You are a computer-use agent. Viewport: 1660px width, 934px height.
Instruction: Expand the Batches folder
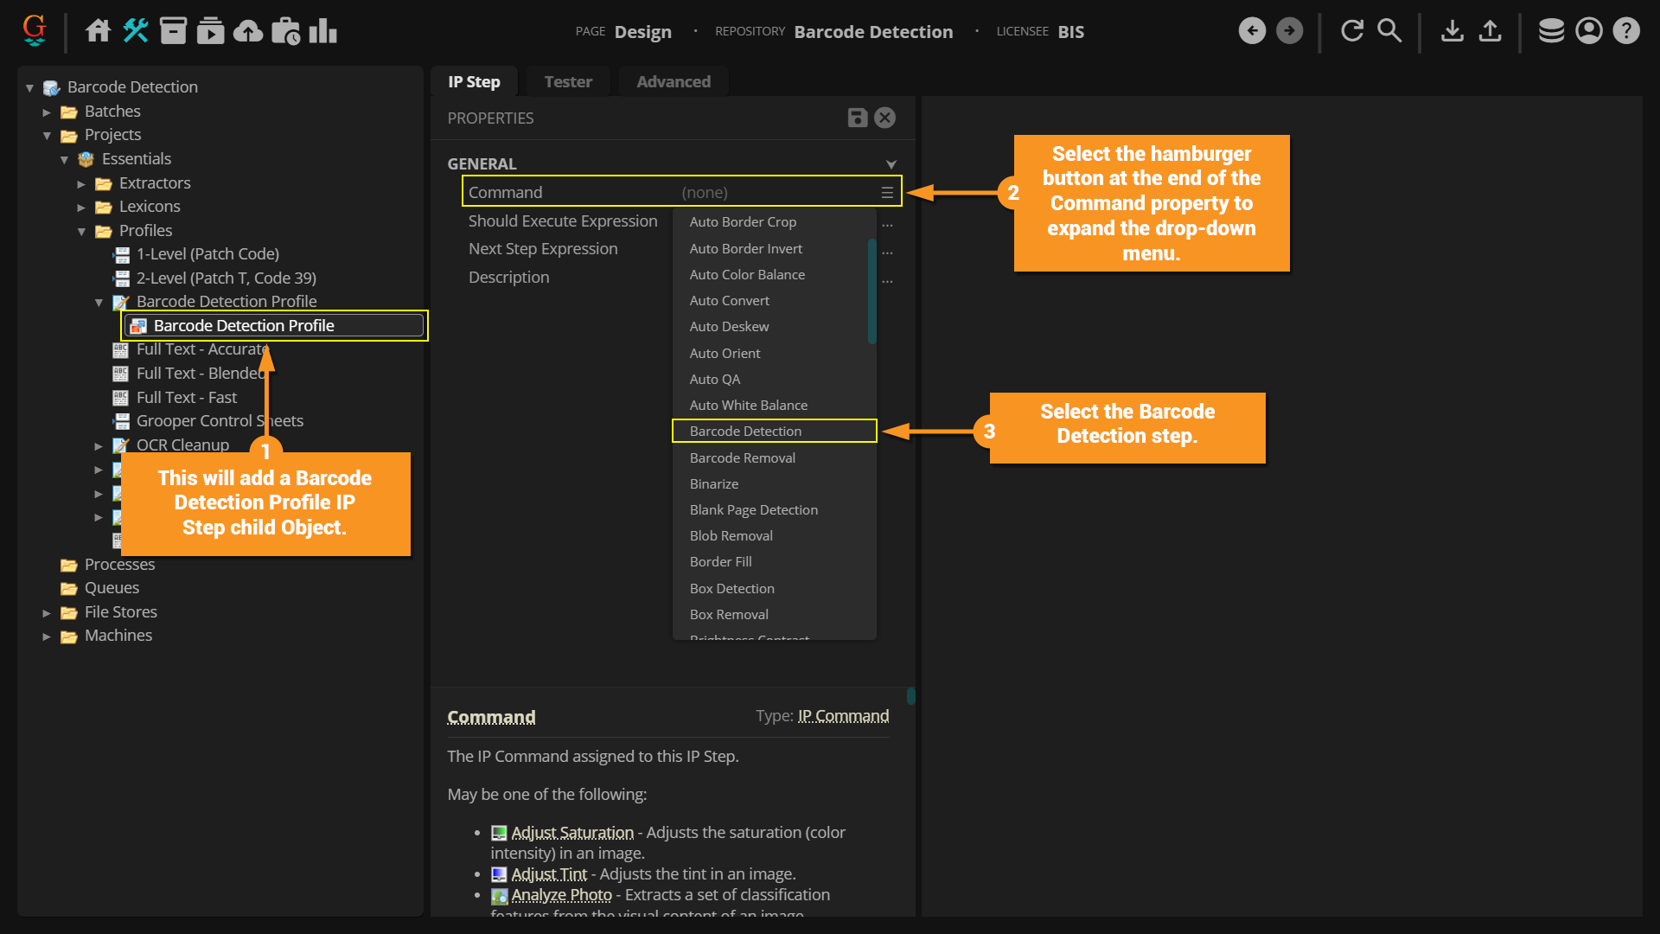click(47, 112)
